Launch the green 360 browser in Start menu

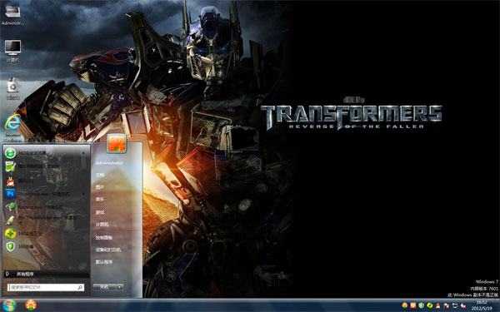tap(45, 153)
